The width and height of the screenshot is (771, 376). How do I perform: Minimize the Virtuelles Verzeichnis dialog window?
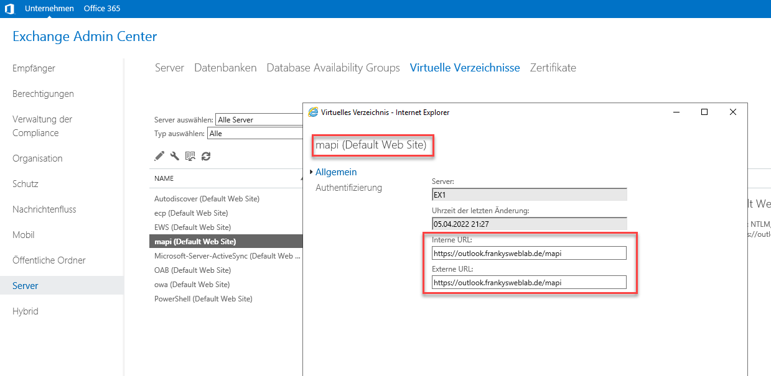[x=676, y=112]
